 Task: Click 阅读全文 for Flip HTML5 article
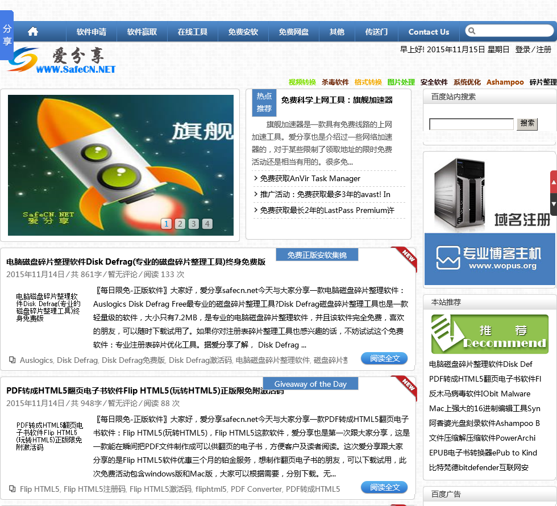(384, 487)
